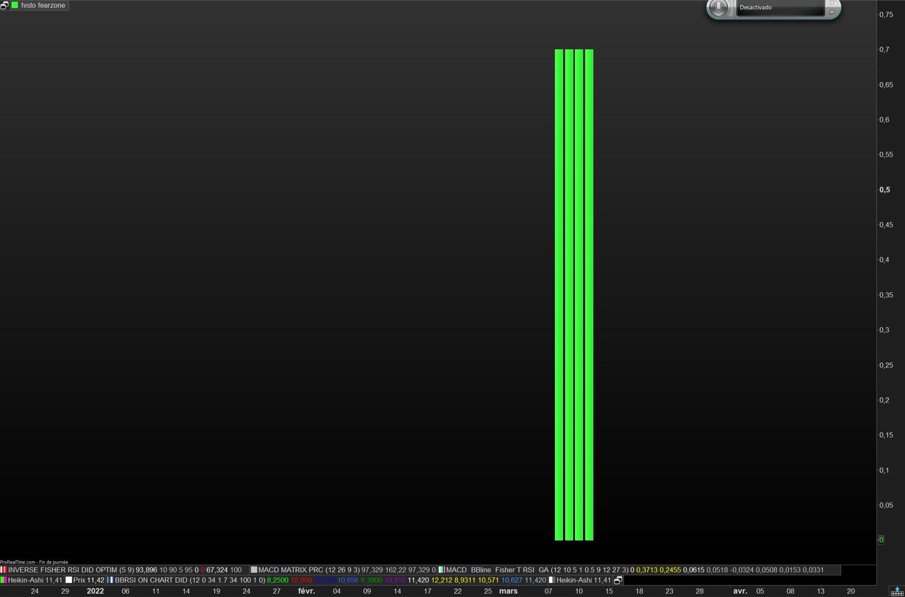Click the green histo fearzone color swatch
This screenshot has width=905, height=597.
tap(15, 5)
